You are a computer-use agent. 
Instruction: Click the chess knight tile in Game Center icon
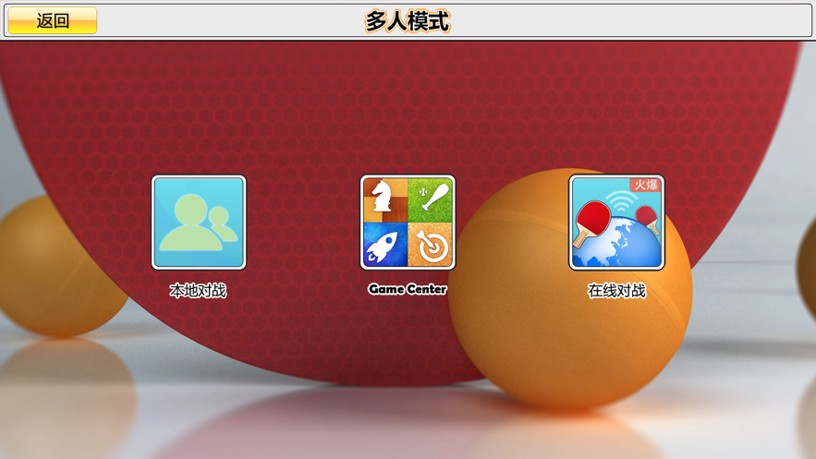(x=385, y=200)
